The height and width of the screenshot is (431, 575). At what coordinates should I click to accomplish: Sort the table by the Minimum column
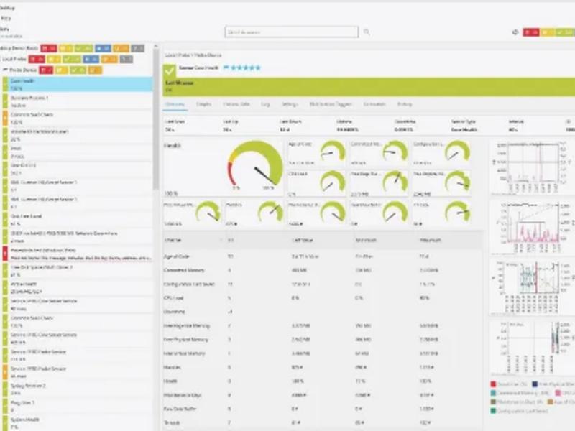coord(366,241)
